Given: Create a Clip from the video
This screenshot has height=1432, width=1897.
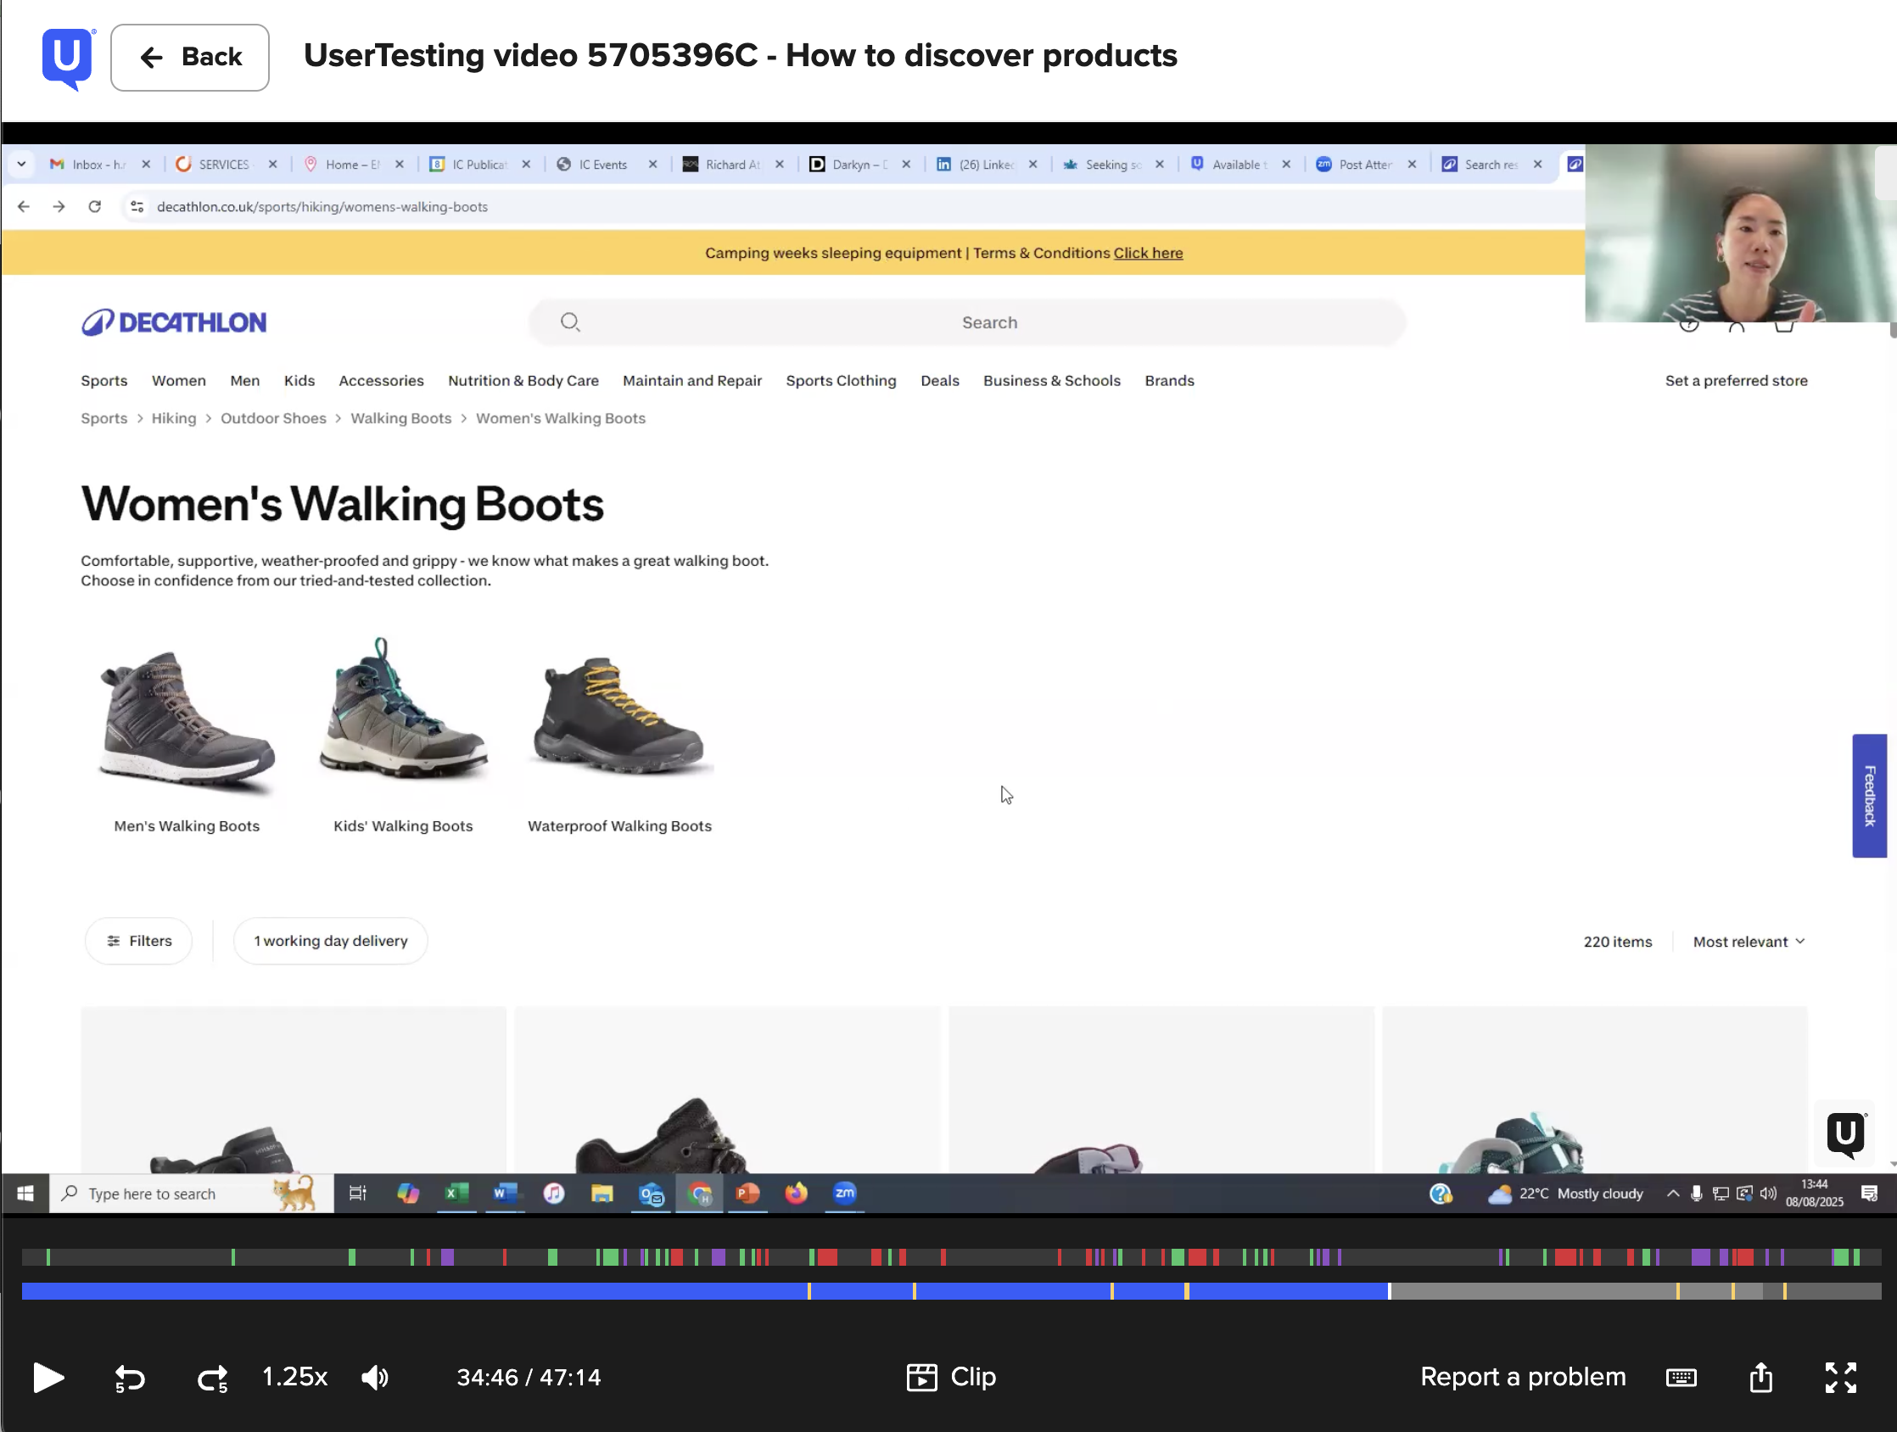Looking at the screenshot, I should pos(951,1377).
